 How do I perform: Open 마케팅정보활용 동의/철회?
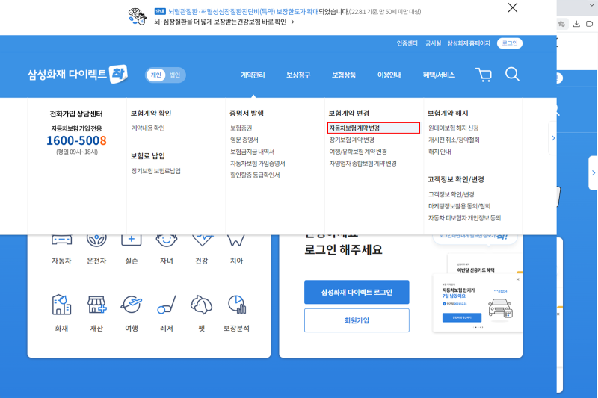click(x=459, y=206)
